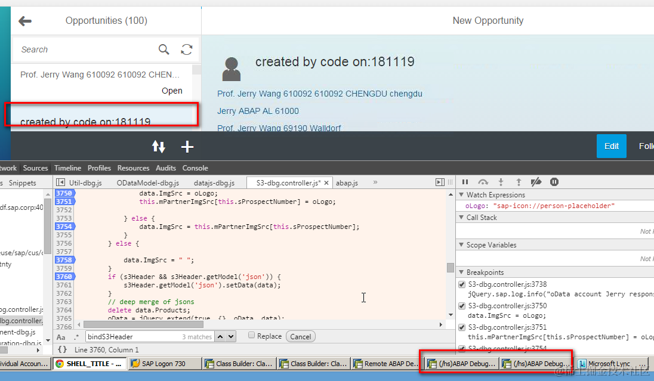Jump to next search match
654x381 pixels.
click(231, 336)
